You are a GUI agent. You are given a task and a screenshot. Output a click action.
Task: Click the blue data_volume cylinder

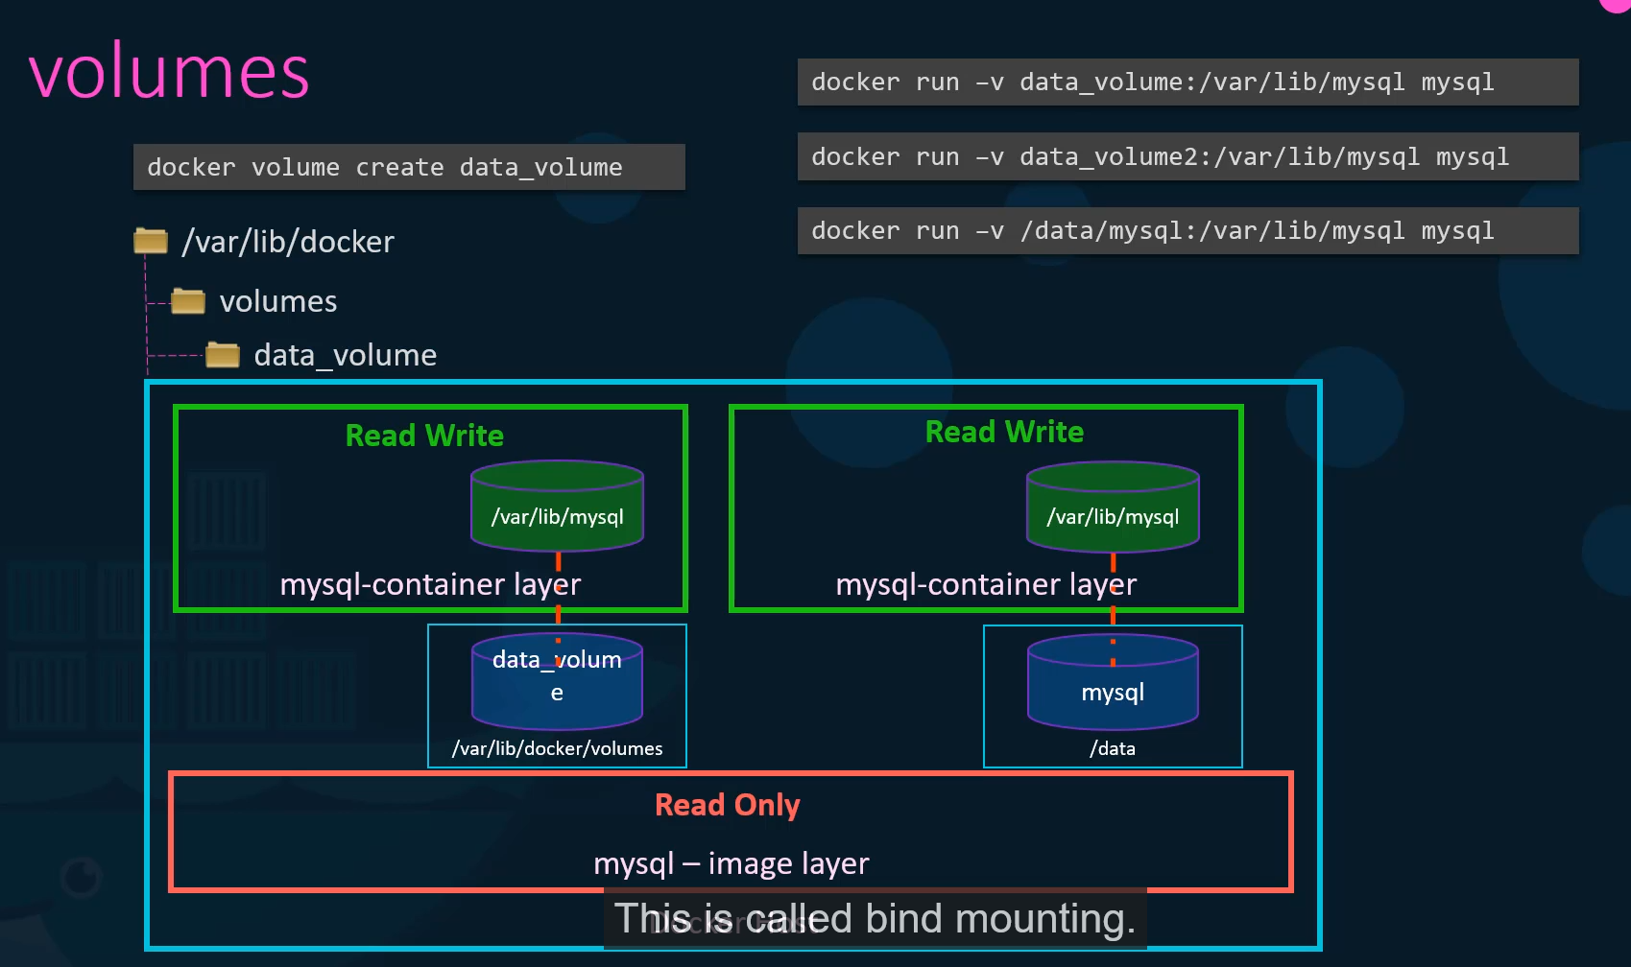[557, 680]
